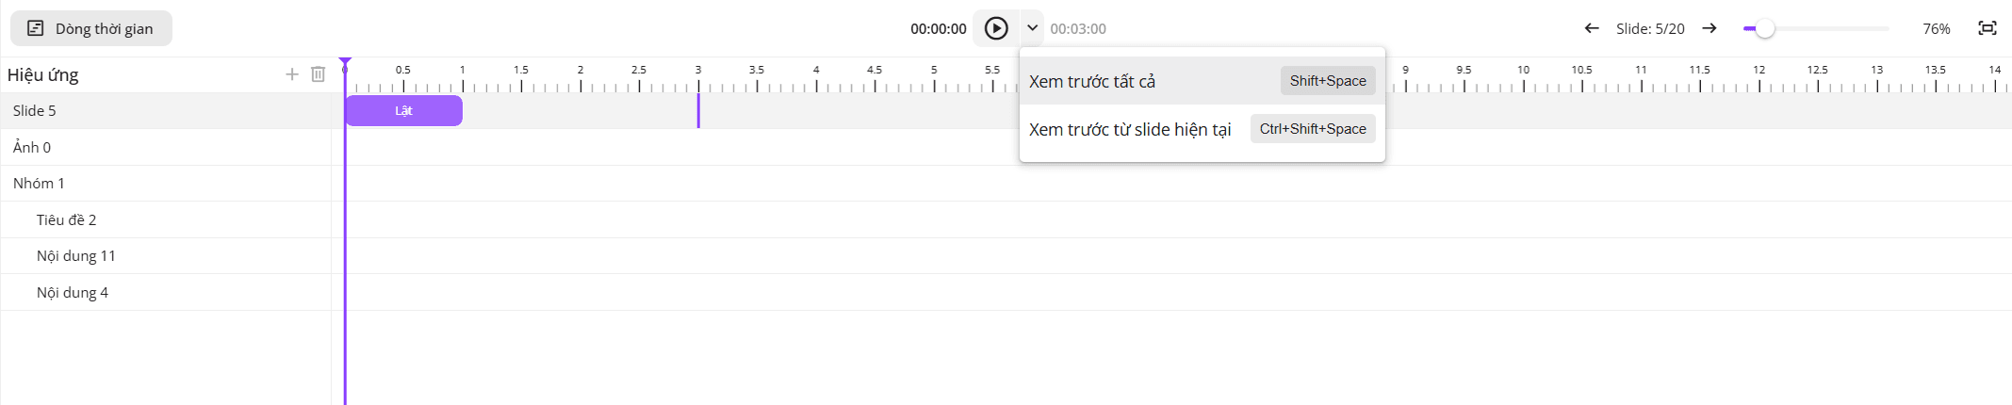Toggle the Dòng thời gian timeline button

point(91,28)
